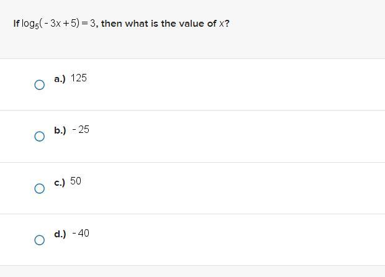The width and height of the screenshot is (385, 277).
Task: Click the answer value 125
Action: 79,78
